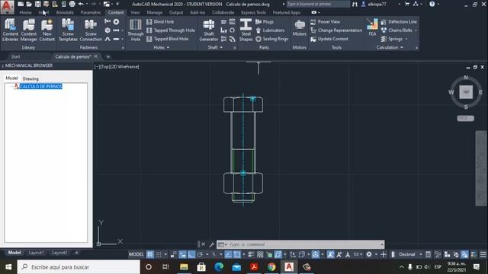Choose the Steel Shapes tool
The width and height of the screenshot is (488, 274).
[x=246, y=30]
